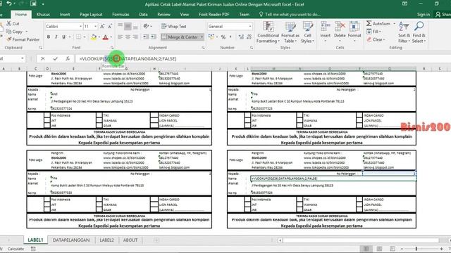Apply the Percent Style format
This screenshot has width=451, height=253.
point(223,37)
